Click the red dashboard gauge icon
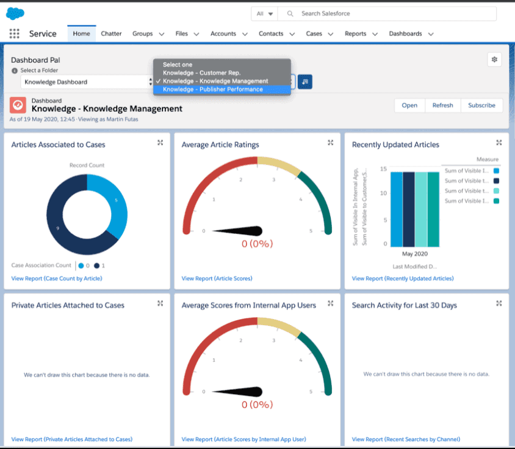Viewport: 515px width, 449px height. (x=18, y=105)
